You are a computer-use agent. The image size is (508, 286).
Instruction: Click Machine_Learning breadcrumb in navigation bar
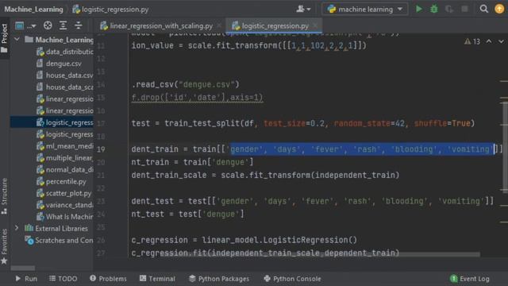33,9
